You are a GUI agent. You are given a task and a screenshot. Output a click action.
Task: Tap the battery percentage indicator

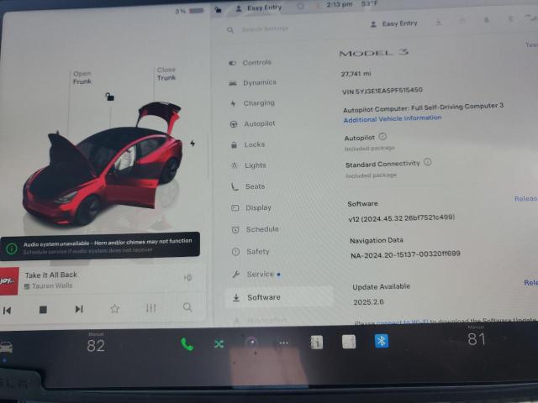click(189, 11)
